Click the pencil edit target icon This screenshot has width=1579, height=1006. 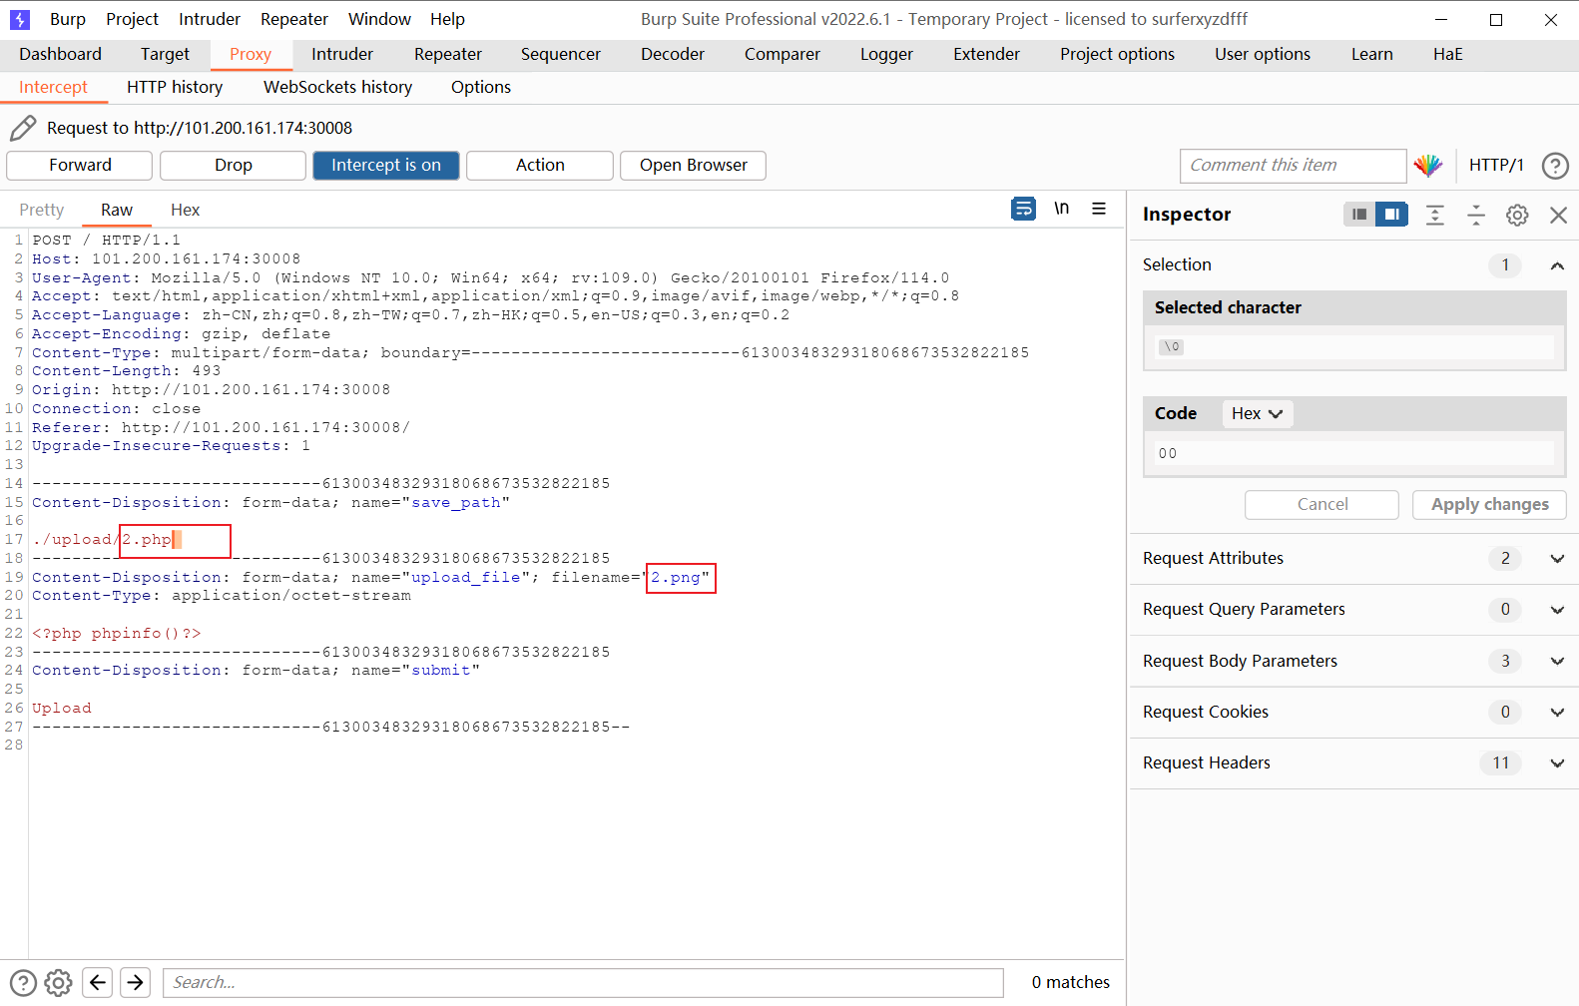[x=23, y=128]
